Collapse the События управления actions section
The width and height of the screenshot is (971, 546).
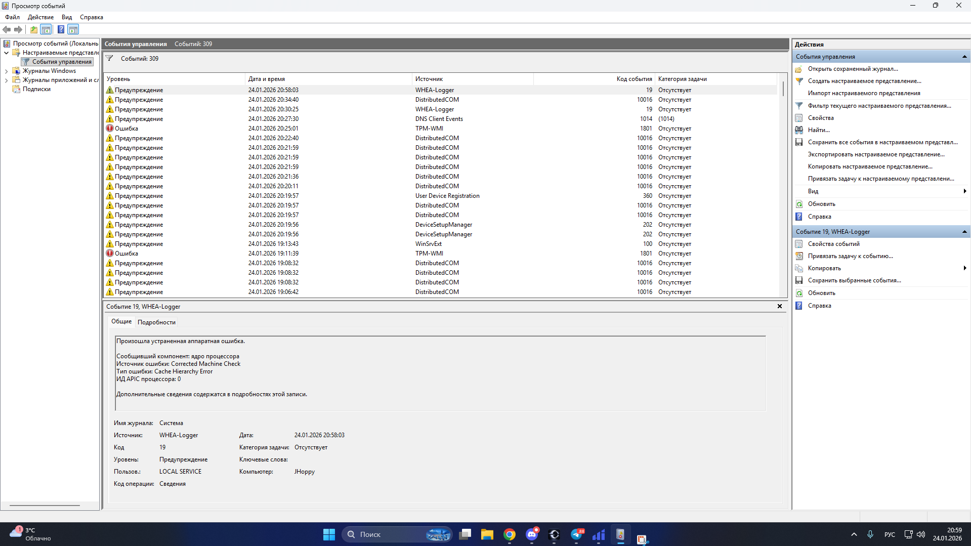(x=964, y=57)
